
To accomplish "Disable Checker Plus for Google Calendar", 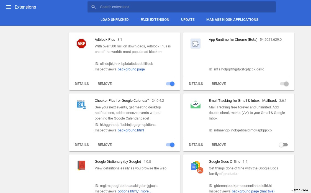I will (170, 145).
